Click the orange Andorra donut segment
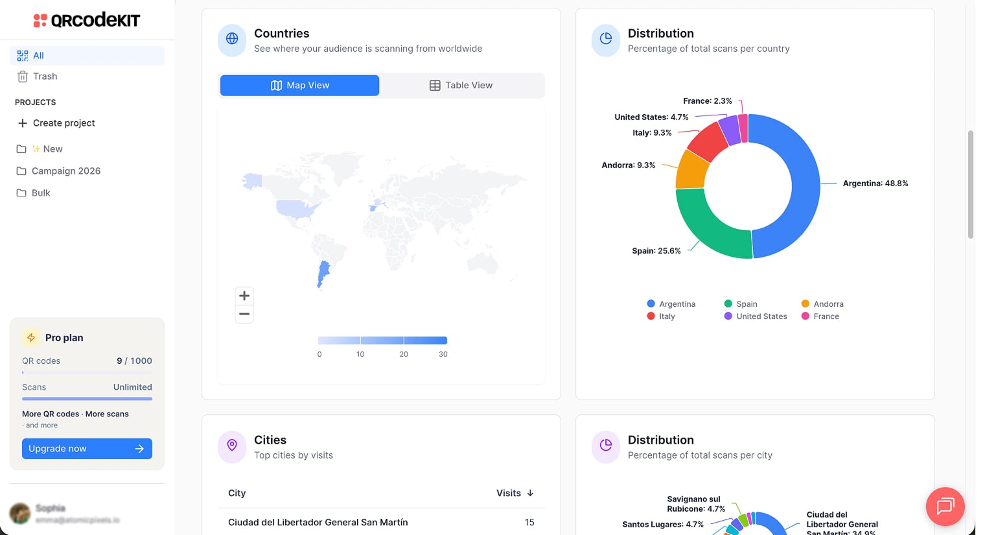 click(691, 171)
